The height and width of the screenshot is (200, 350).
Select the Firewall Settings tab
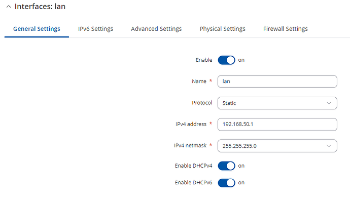tap(285, 29)
